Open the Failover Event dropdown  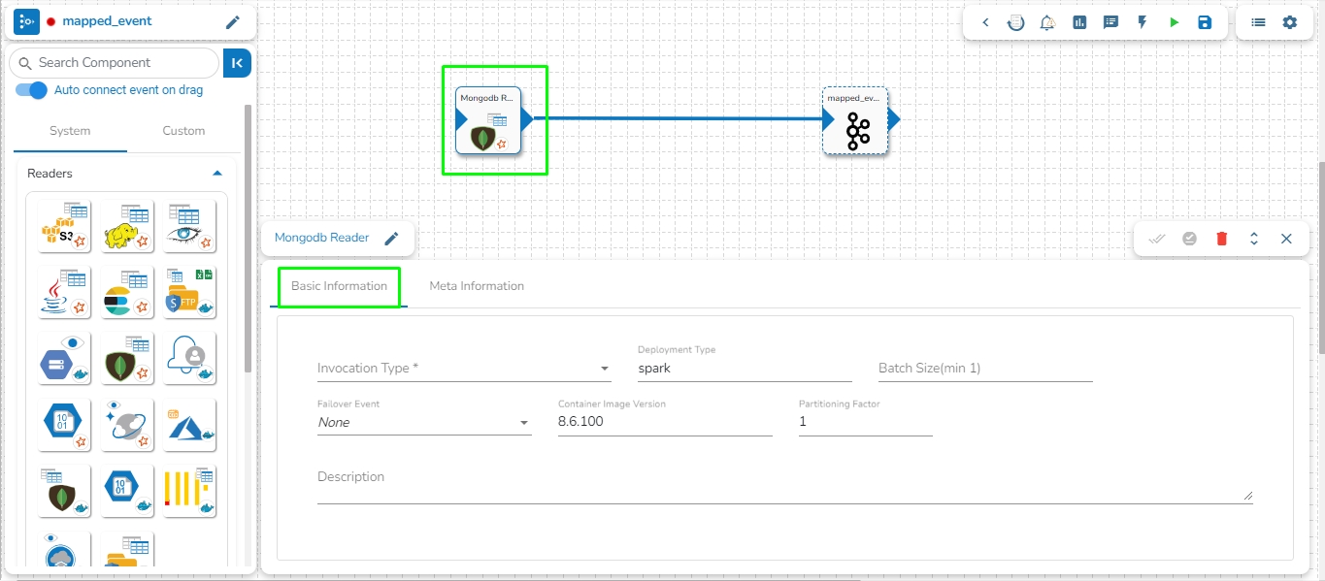(424, 423)
